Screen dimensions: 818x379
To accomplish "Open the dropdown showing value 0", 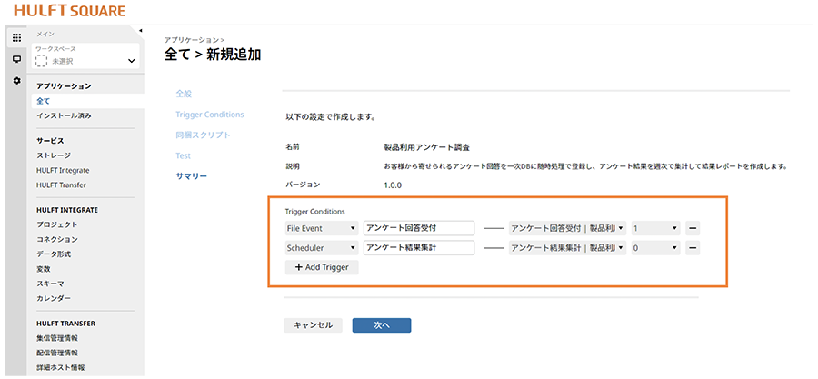I will pos(655,247).
